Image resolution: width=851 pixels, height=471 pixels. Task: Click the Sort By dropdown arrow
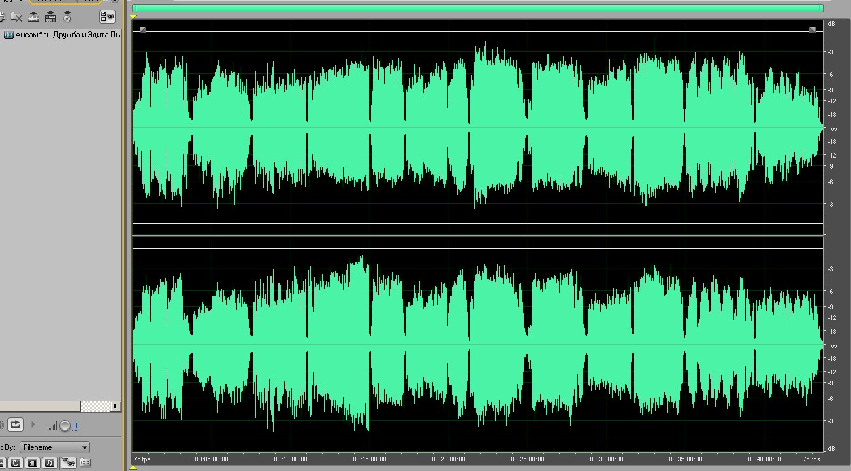(84, 447)
